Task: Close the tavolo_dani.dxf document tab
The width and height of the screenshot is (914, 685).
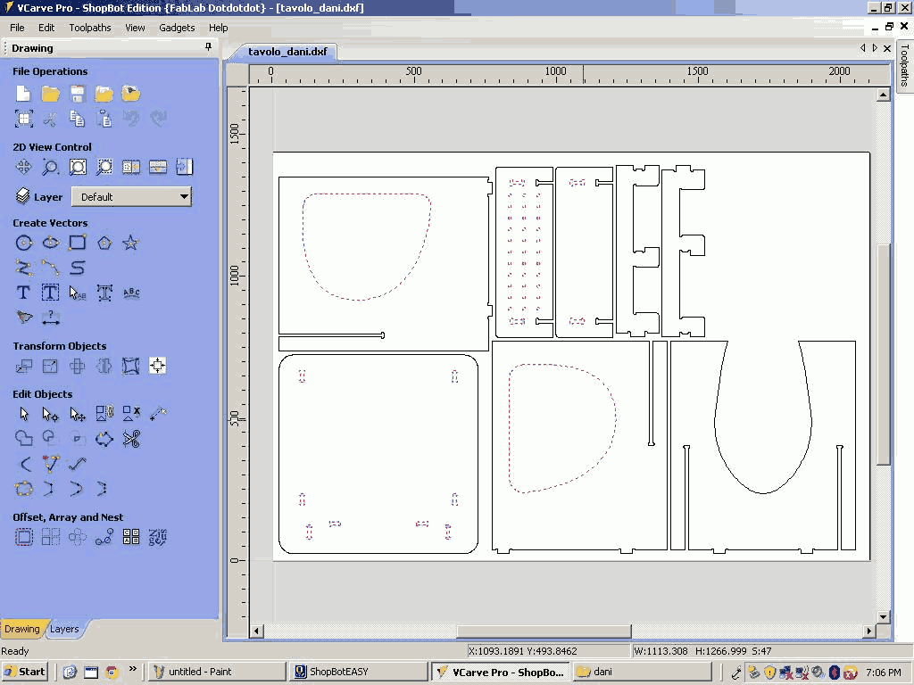Action: coord(887,48)
